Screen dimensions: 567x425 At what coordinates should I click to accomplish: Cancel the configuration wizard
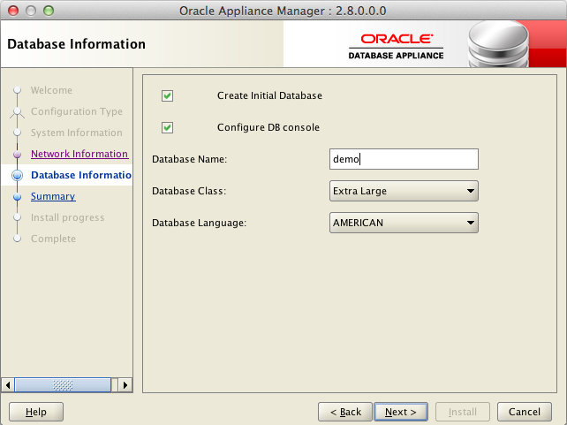(x=525, y=412)
